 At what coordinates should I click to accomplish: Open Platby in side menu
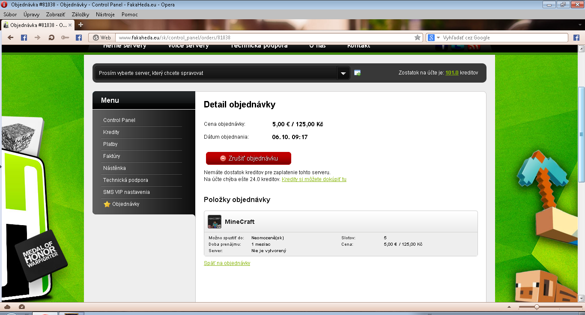tap(110, 144)
